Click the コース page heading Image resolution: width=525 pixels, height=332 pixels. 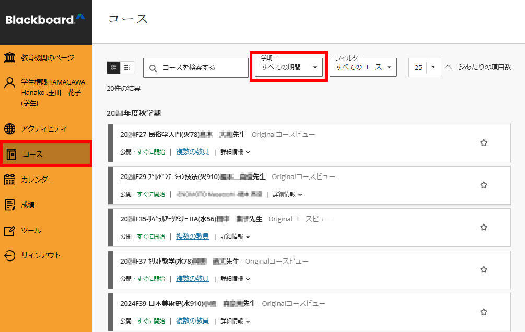(128, 19)
